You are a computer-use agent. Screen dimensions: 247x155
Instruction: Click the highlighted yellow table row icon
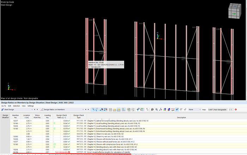click(x=119, y=109)
